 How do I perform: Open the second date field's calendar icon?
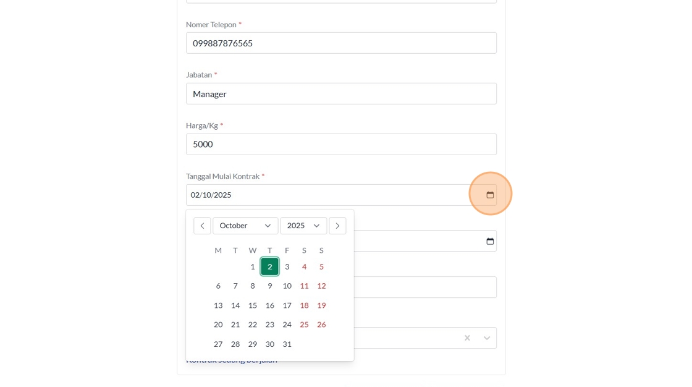[490, 241]
